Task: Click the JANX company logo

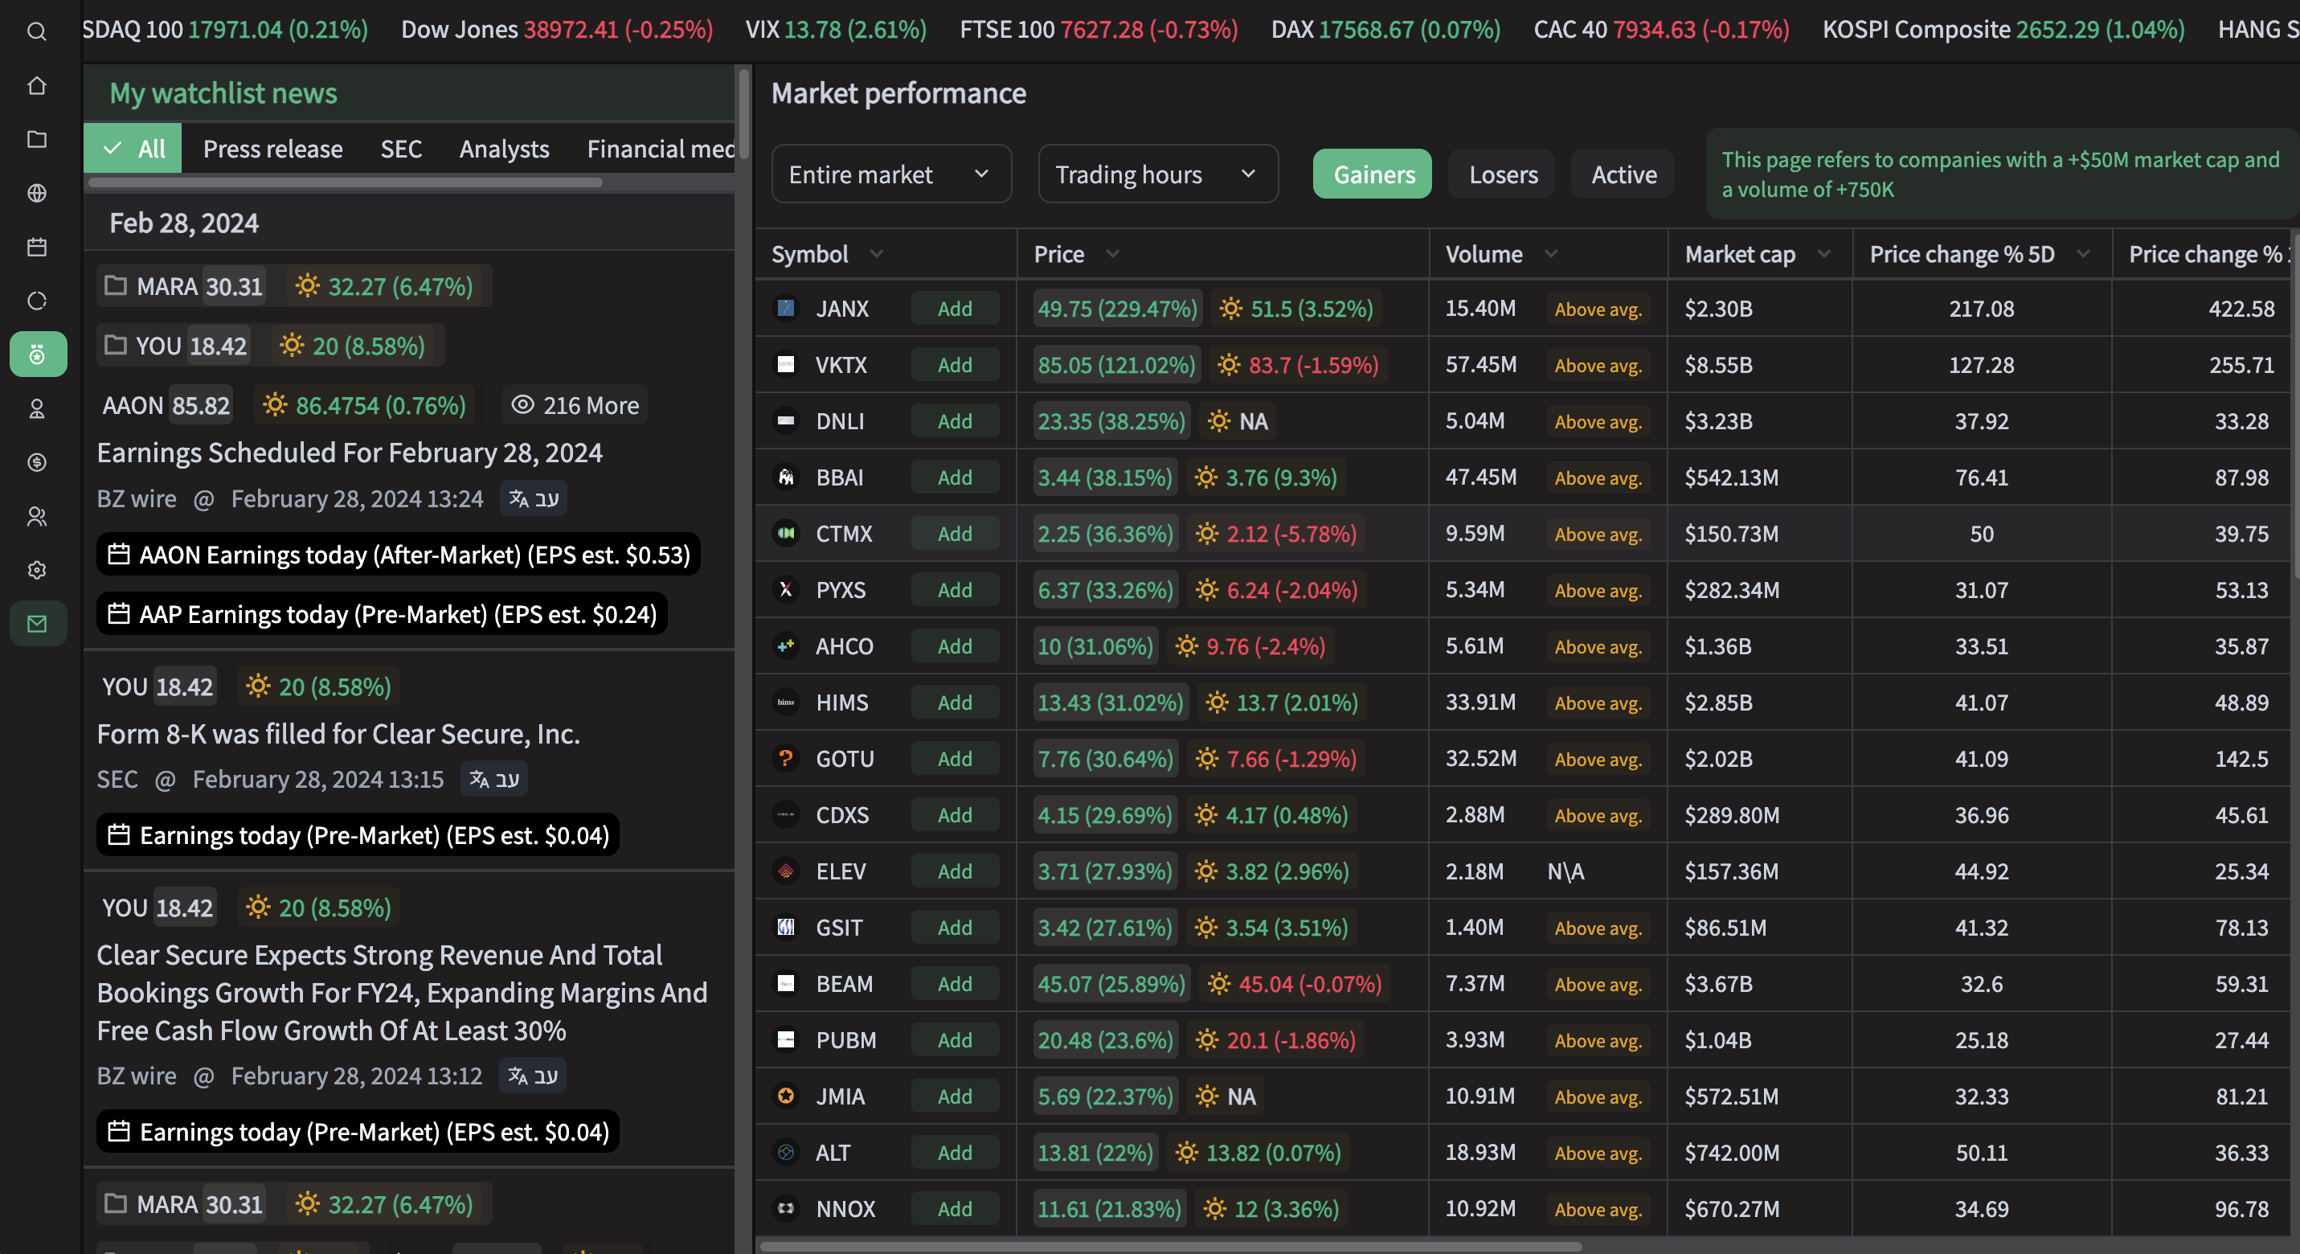Action: [x=786, y=308]
